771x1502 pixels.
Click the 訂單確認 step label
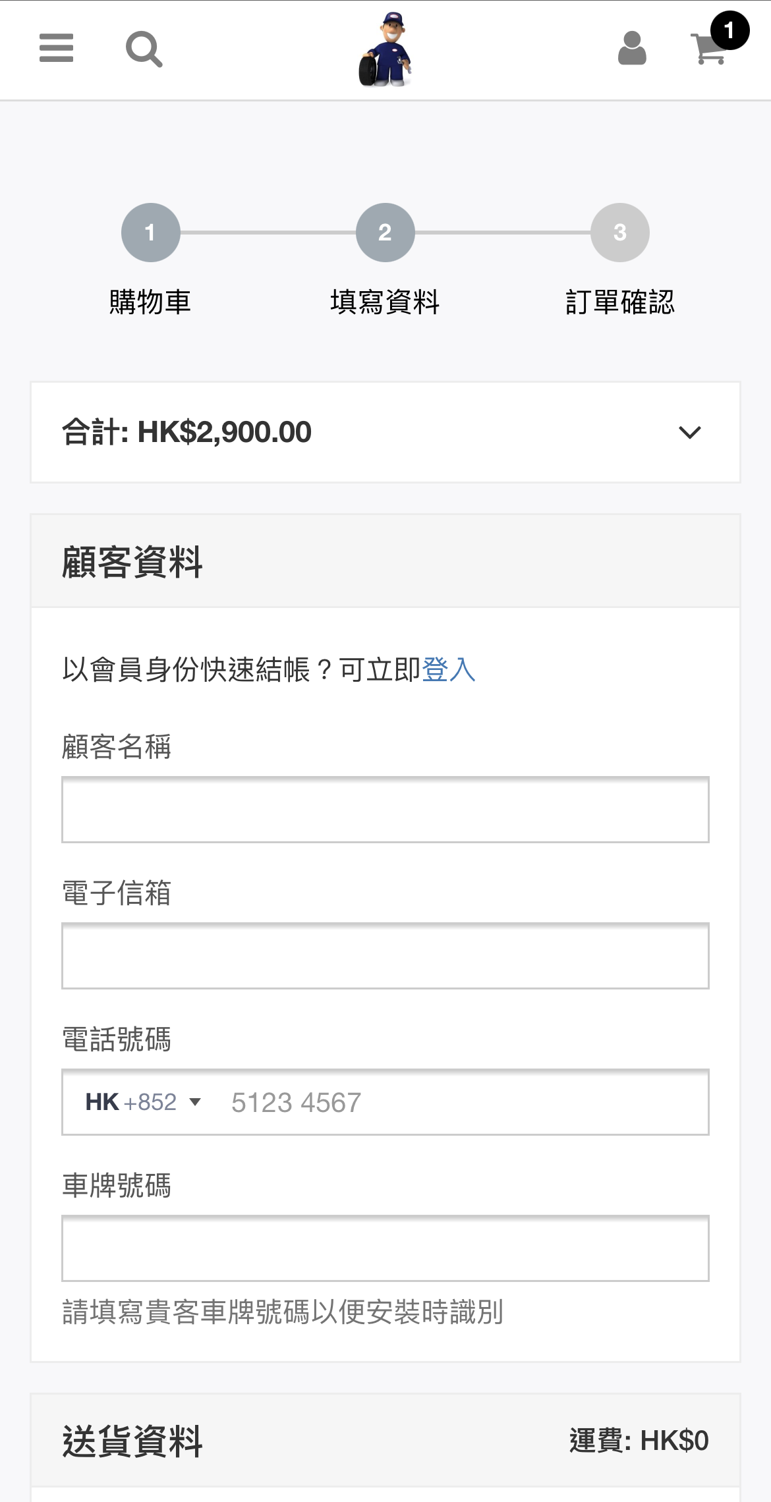pyautogui.click(x=620, y=302)
